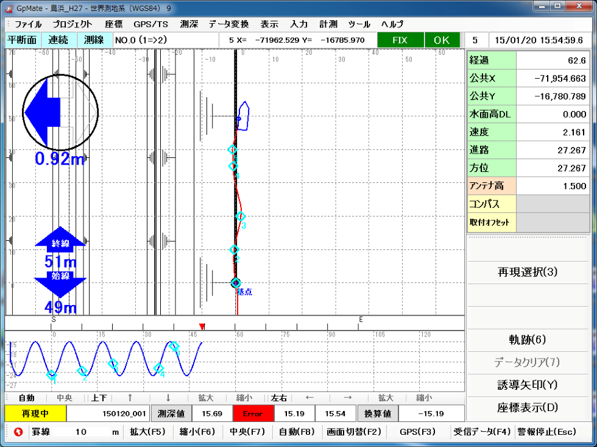Open the データ変換 menu
Viewport: 597px width, 447px height.
pyautogui.click(x=229, y=24)
